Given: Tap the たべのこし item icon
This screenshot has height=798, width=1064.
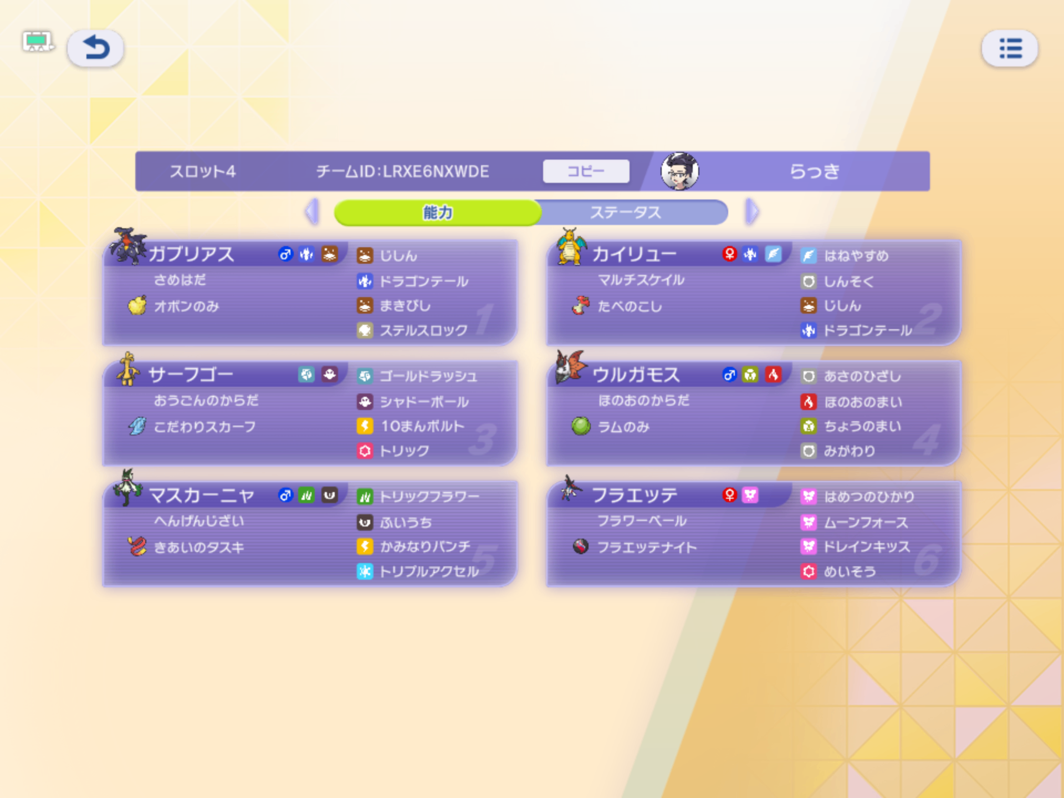Looking at the screenshot, I should [580, 305].
